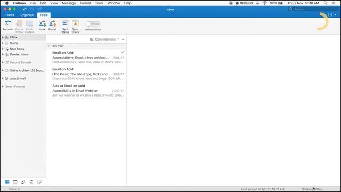Switch to Notes view icon
Image resolution: width=341 pixels, height=192 pixels.
point(39,182)
